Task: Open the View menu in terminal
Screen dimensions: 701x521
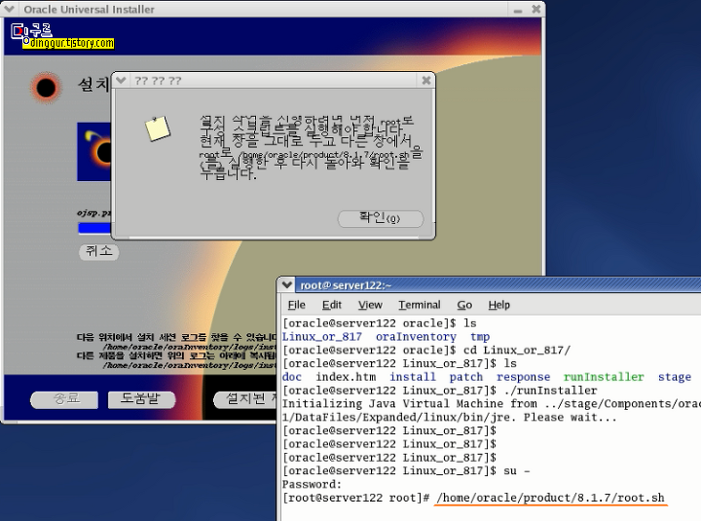Action: coord(370,305)
